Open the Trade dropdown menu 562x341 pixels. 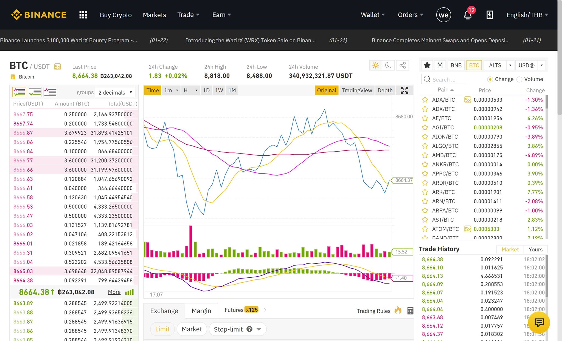pyautogui.click(x=188, y=15)
